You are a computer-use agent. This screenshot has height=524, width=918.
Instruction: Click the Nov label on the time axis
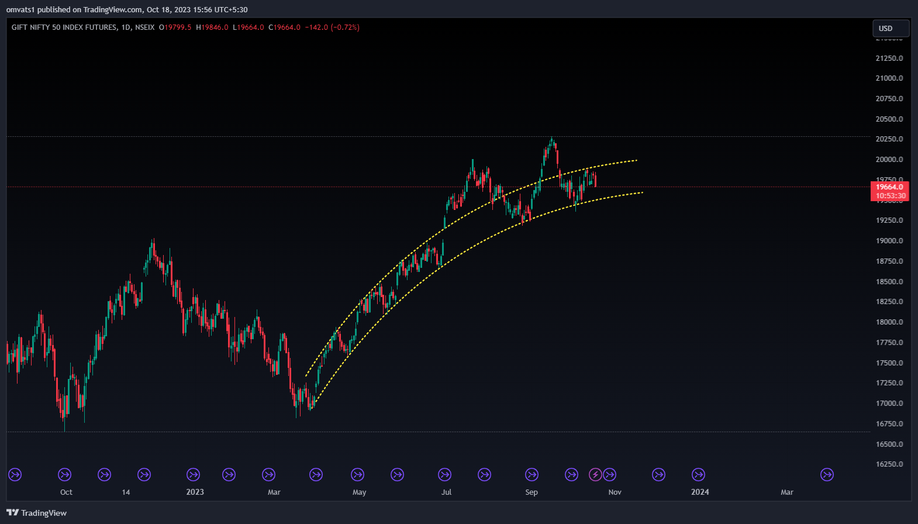[615, 492]
